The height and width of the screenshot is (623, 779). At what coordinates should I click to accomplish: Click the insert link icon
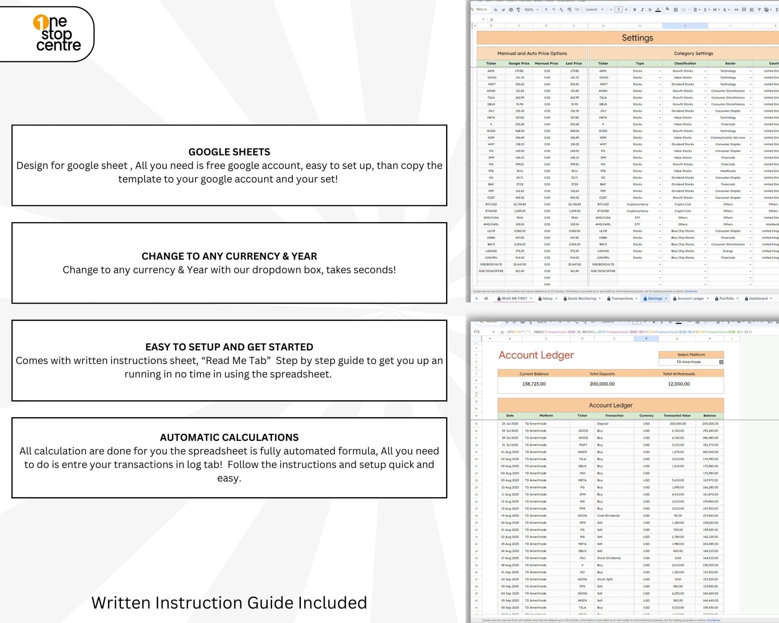pyautogui.click(x=736, y=10)
